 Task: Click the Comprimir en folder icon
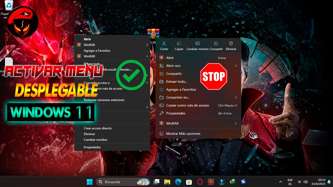(162, 97)
